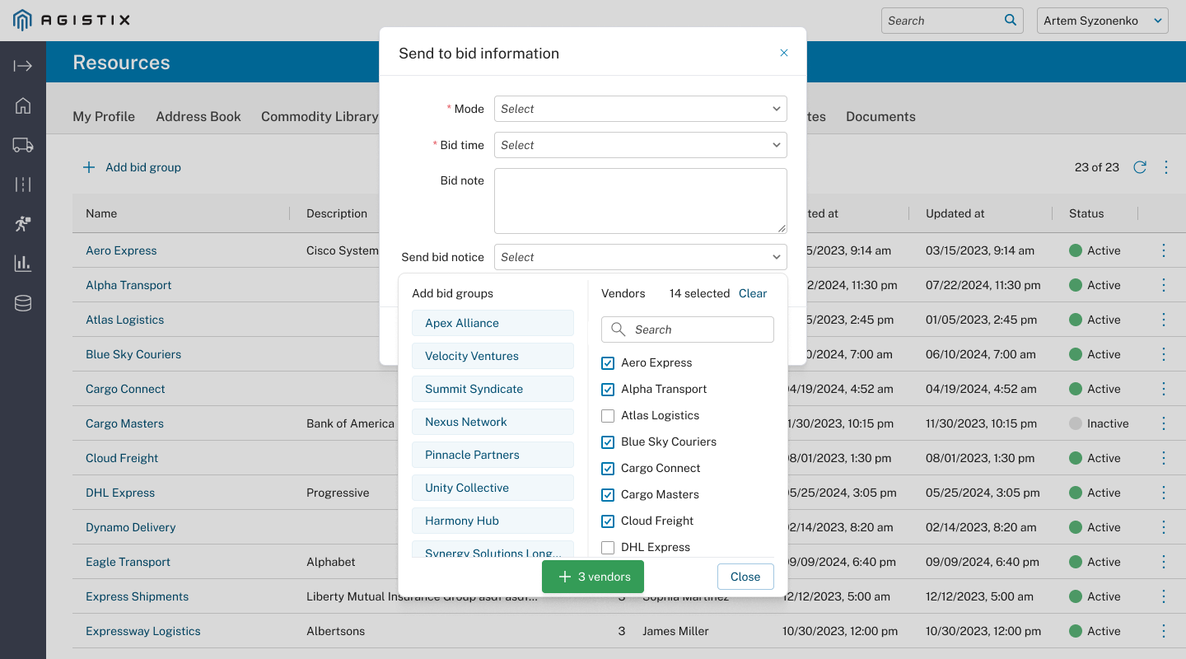Enable the DHL Express vendor checkbox
Image resolution: width=1186 pixels, height=659 pixels.
608,548
